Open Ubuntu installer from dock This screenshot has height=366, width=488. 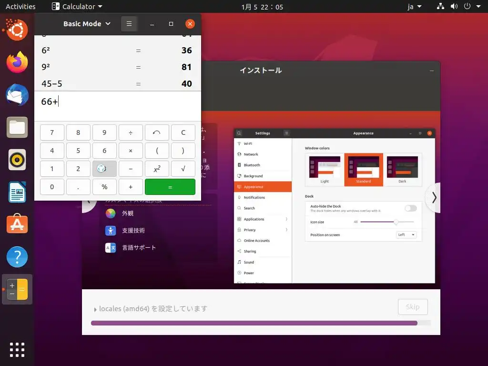click(17, 30)
